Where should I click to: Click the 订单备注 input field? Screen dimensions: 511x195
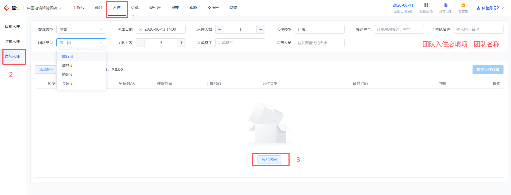click(x=240, y=43)
